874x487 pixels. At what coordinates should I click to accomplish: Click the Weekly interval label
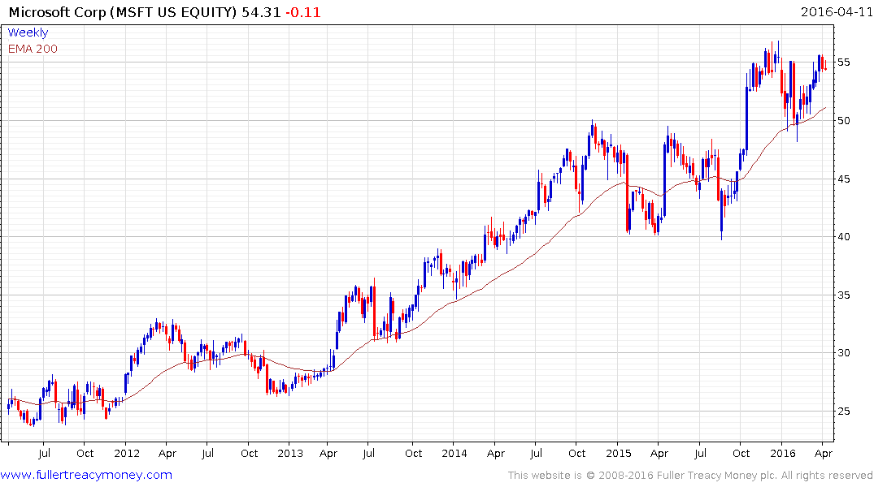click(x=28, y=32)
